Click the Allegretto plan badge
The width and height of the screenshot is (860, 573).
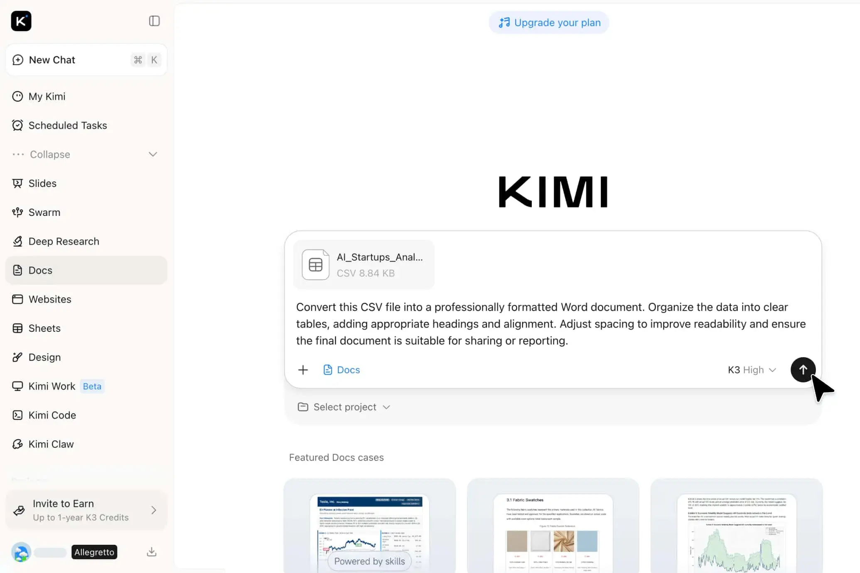point(94,552)
